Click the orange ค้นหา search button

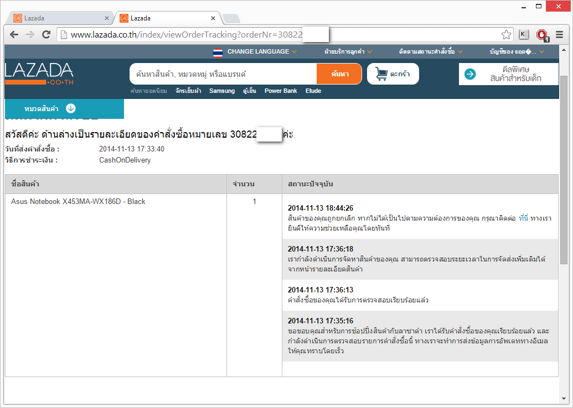339,74
